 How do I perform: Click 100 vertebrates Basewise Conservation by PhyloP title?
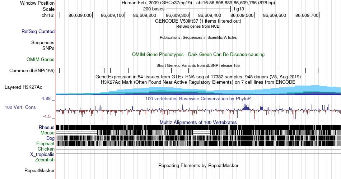coord(198,98)
